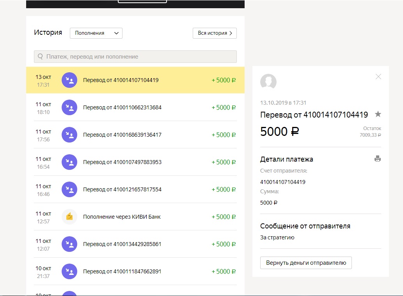The width and height of the screenshot is (403, 296).
Task: Click transfer icon for 4100111847662891 row
Action: click(x=69, y=271)
